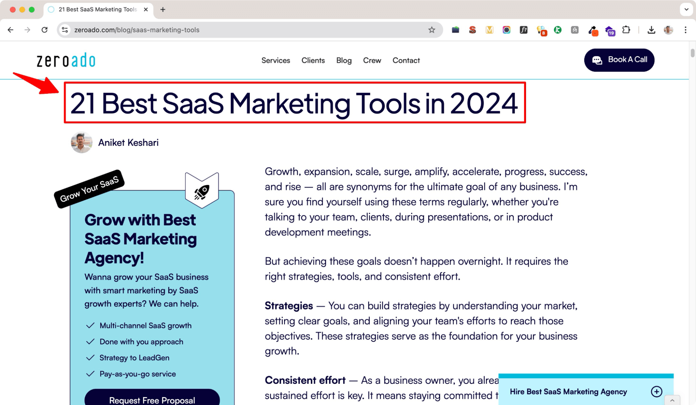696x405 pixels.
Task: Click the circular camera-like extension icon
Action: click(x=507, y=30)
